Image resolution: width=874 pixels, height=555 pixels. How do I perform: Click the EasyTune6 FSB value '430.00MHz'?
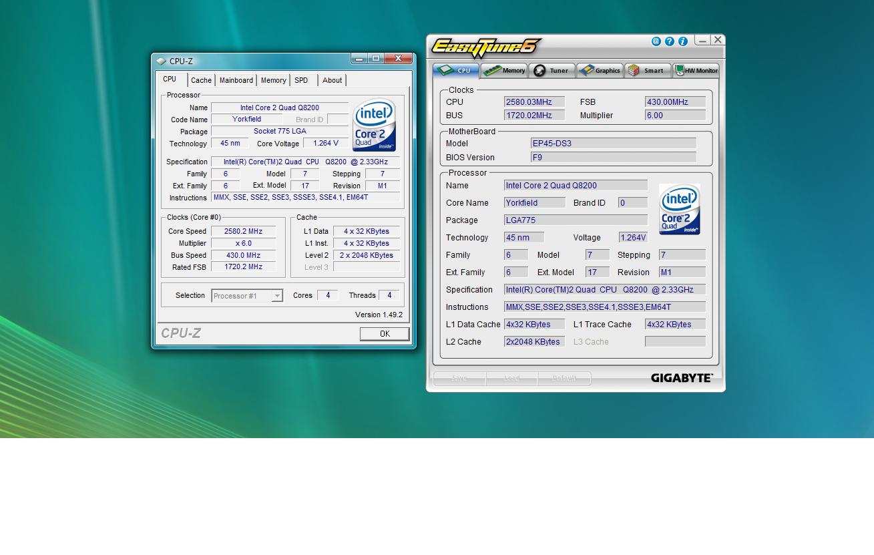[x=675, y=102]
